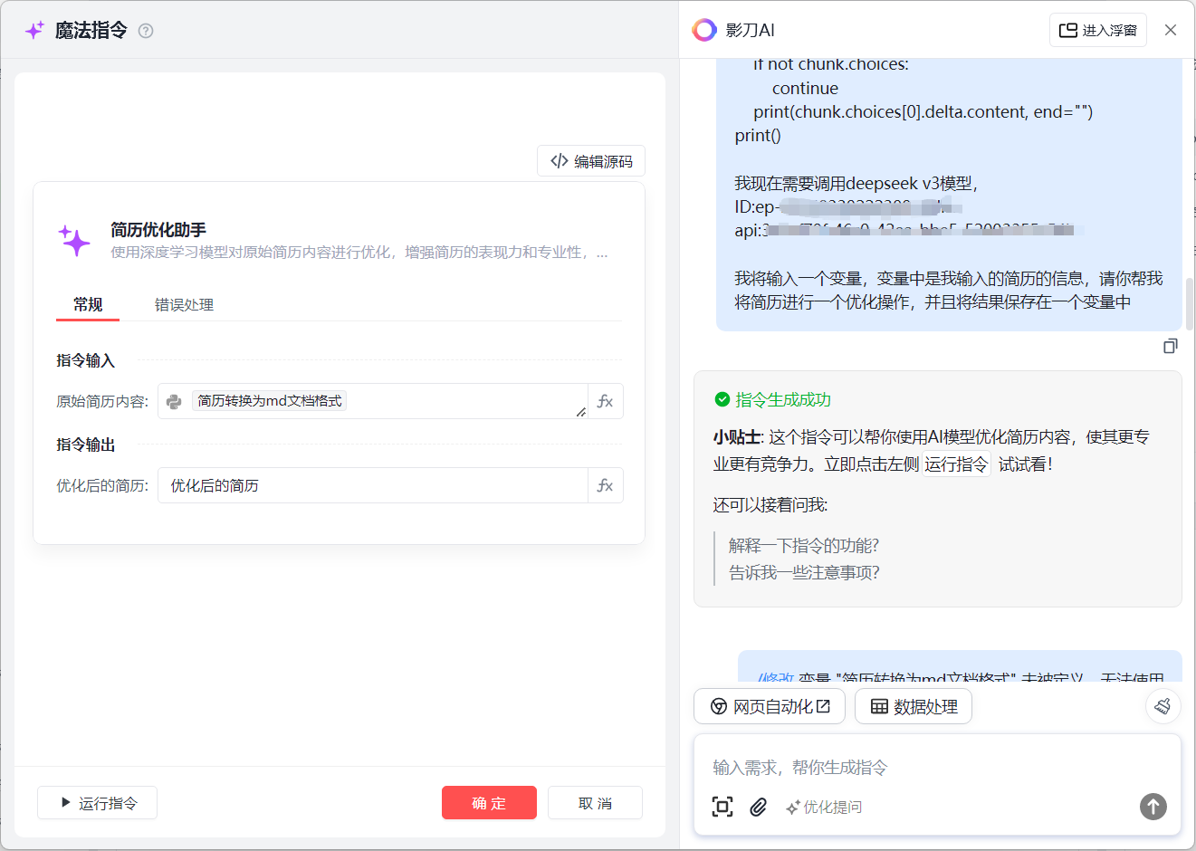Click the screenshot capture icon in input box
Screen dimensions: 1196x851
click(x=722, y=807)
